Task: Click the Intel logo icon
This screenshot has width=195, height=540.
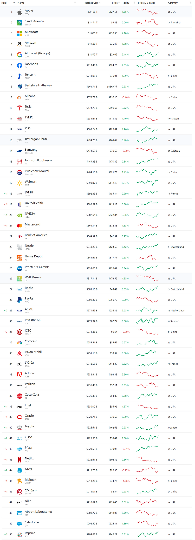Action: point(19,407)
